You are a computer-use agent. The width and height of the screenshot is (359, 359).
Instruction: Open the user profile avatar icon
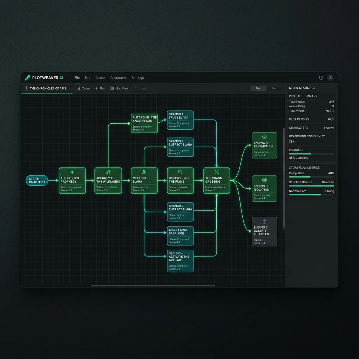[330, 78]
